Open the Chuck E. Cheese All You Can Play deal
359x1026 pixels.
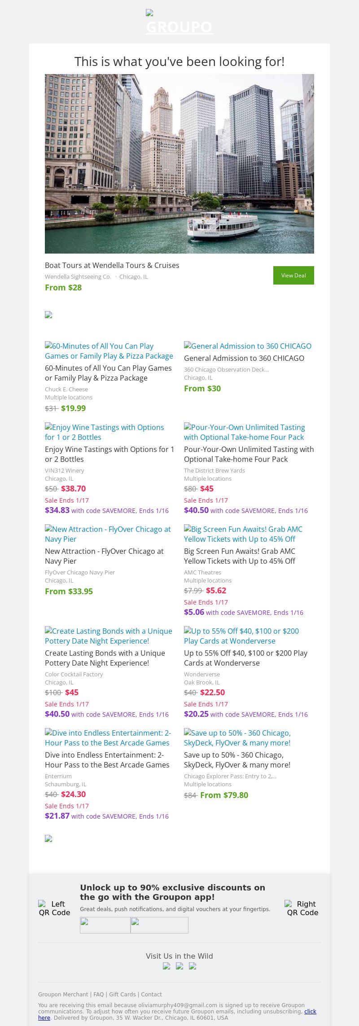108,373
